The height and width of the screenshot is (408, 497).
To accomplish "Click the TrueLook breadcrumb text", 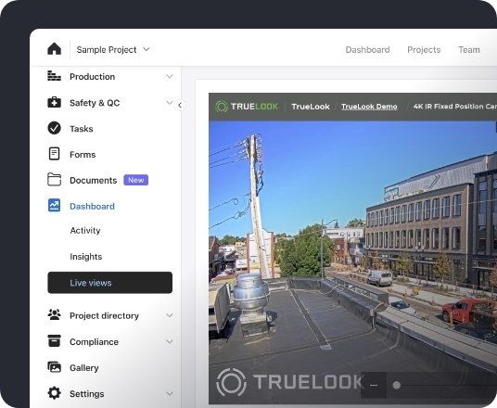I will point(311,107).
